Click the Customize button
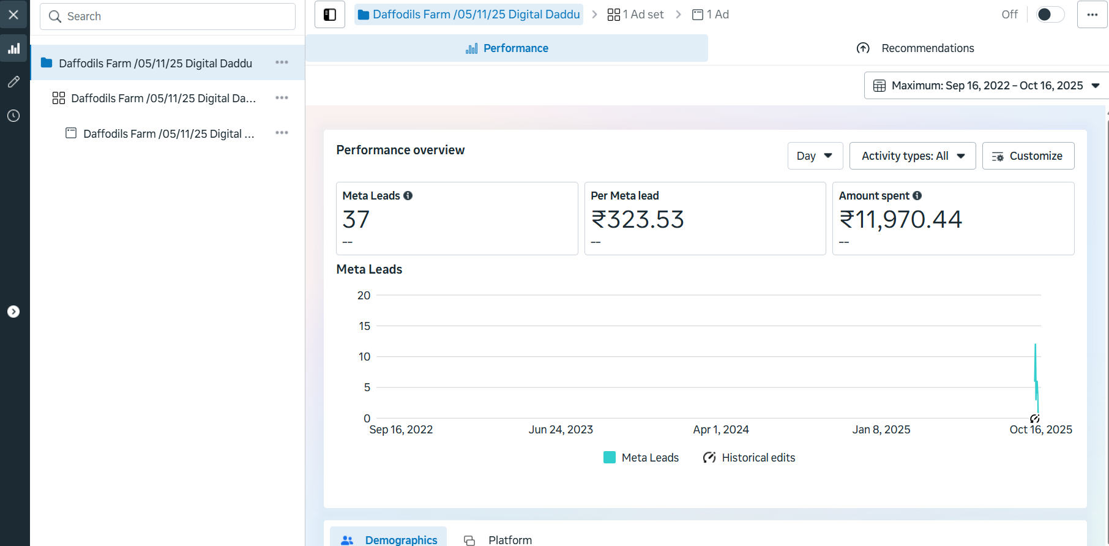 tap(1028, 156)
